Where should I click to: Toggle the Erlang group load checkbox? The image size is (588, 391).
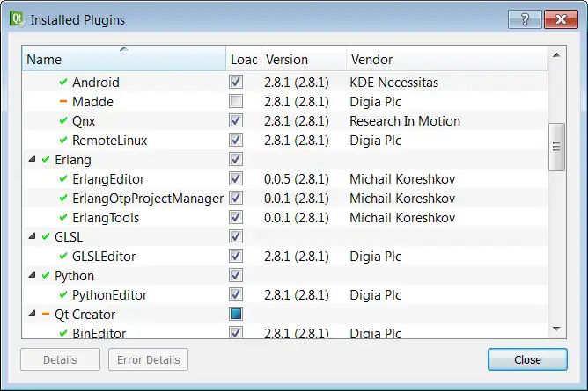click(x=236, y=159)
